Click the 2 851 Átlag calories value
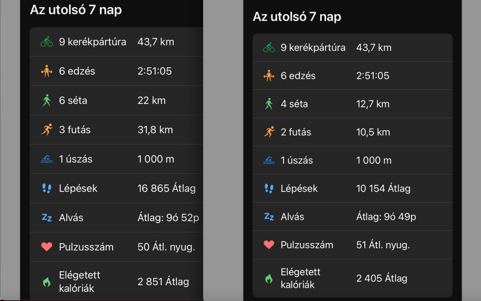This screenshot has width=481, height=301. click(163, 282)
